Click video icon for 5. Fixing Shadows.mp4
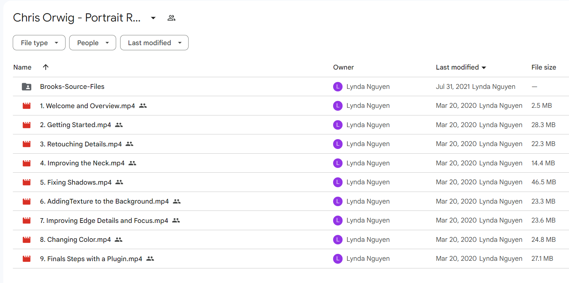The image size is (569, 283). [27, 182]
